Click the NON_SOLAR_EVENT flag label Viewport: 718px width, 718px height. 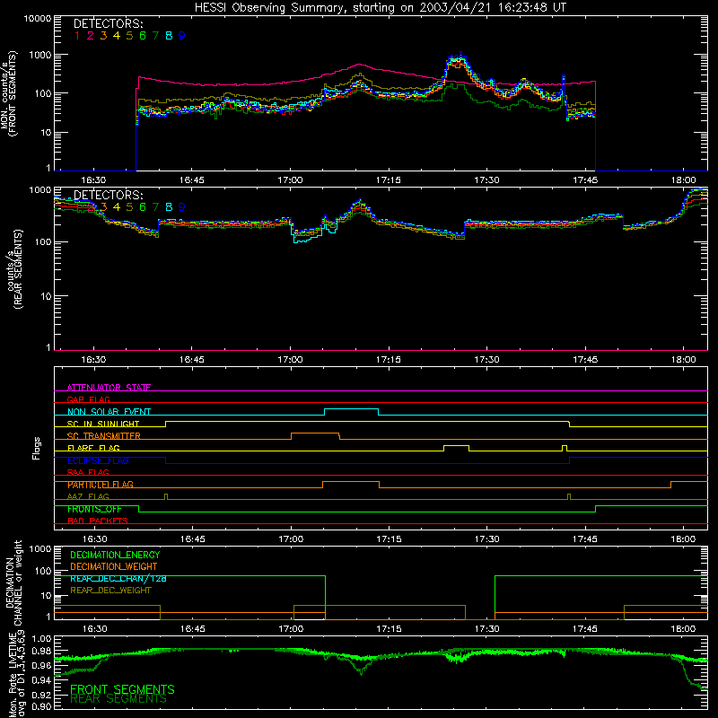point(109,412)
